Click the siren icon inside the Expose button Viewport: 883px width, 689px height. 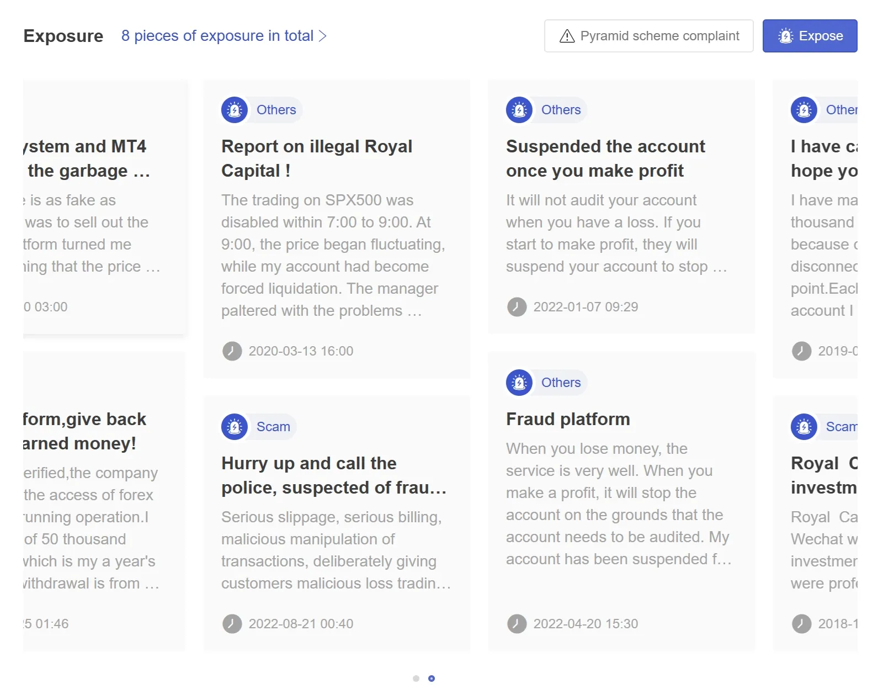point(786,36)
